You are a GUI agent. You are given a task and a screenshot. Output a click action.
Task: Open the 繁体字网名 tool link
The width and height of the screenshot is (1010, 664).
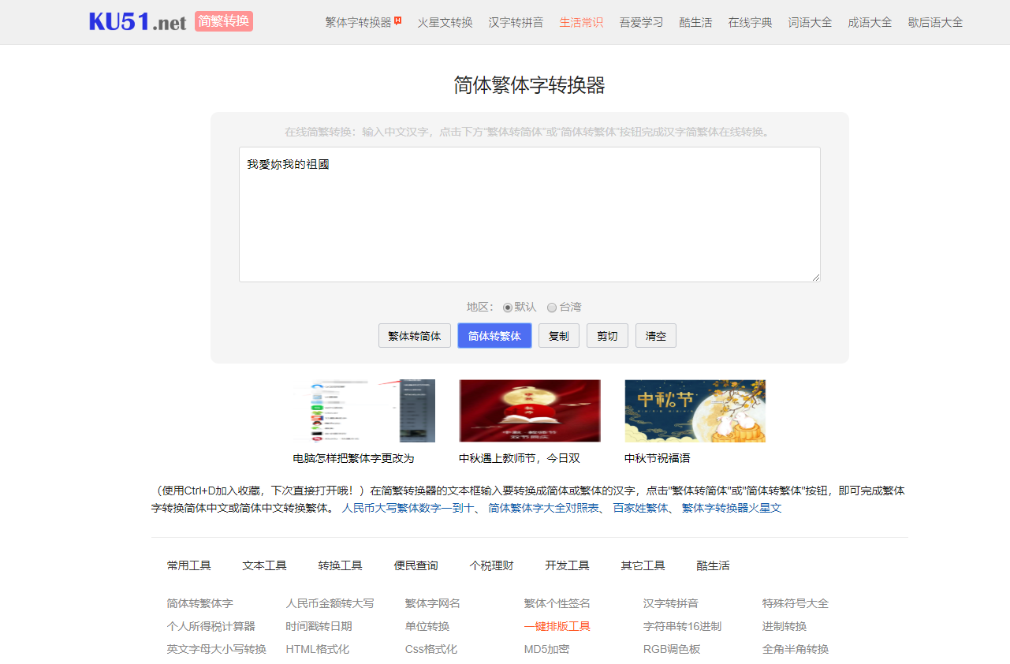tap(433, 603)
